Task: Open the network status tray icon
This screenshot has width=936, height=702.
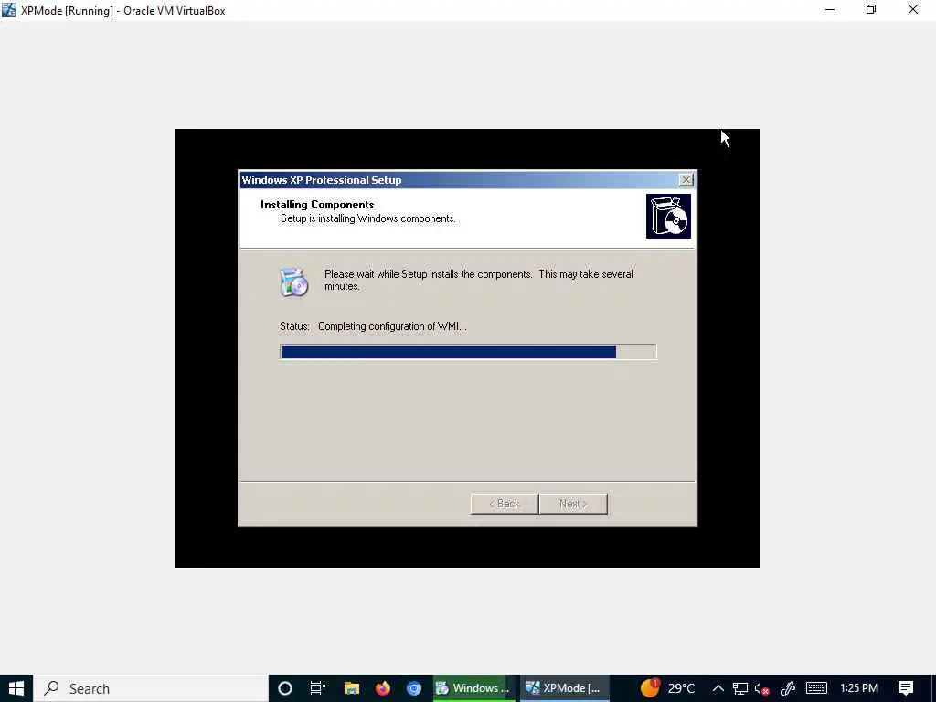Action: 740,688
